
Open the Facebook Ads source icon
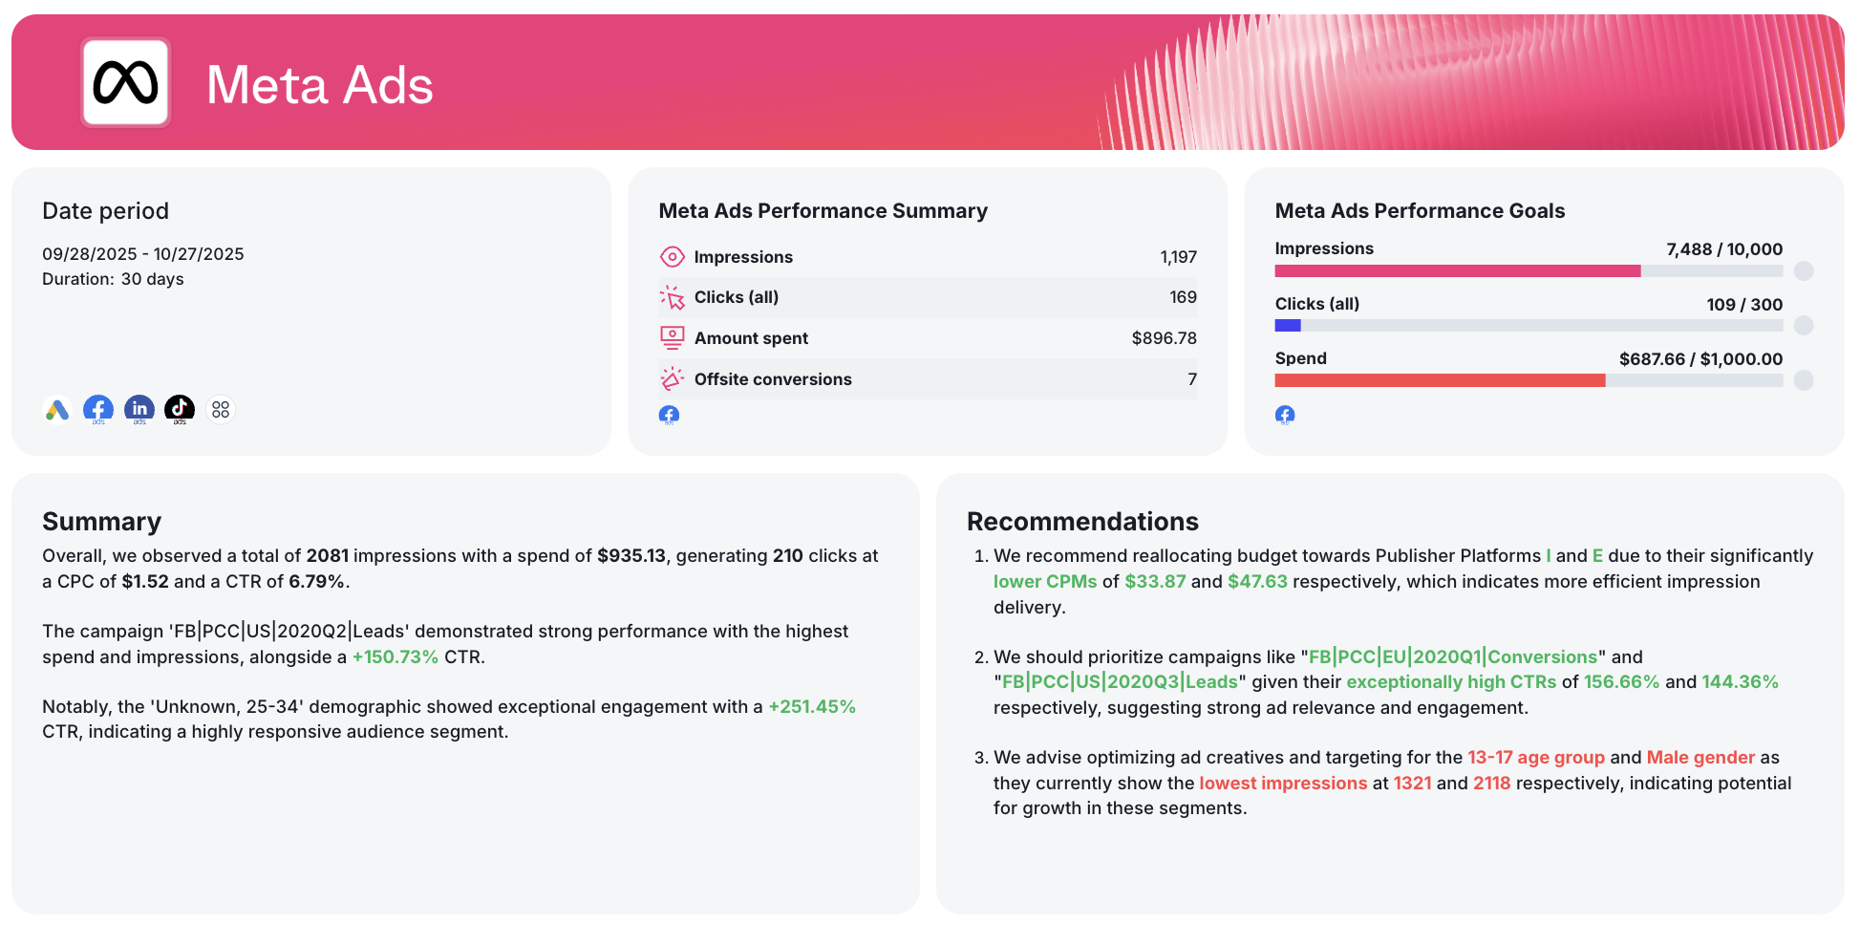[98, 408]
